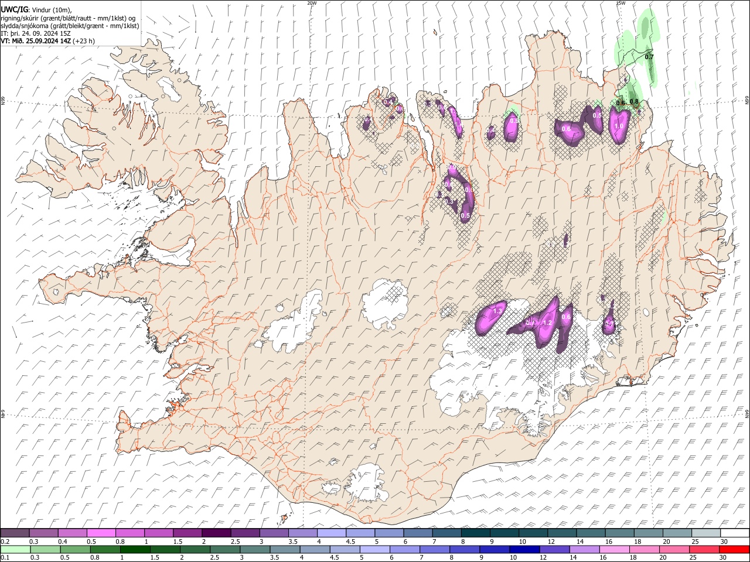
Task: Click the 20W longitude label
Action: point(312,3)
